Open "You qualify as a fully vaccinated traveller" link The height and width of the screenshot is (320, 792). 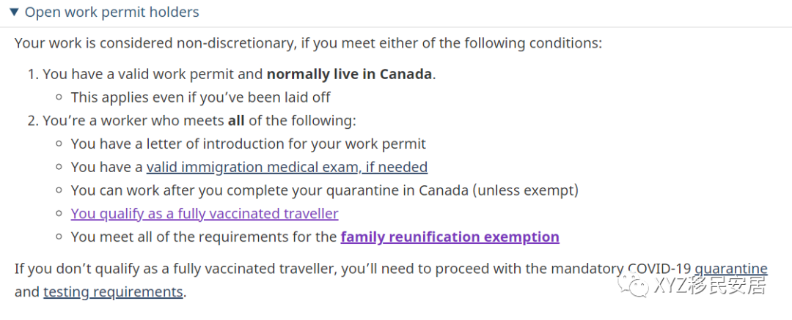coord(205,214)
